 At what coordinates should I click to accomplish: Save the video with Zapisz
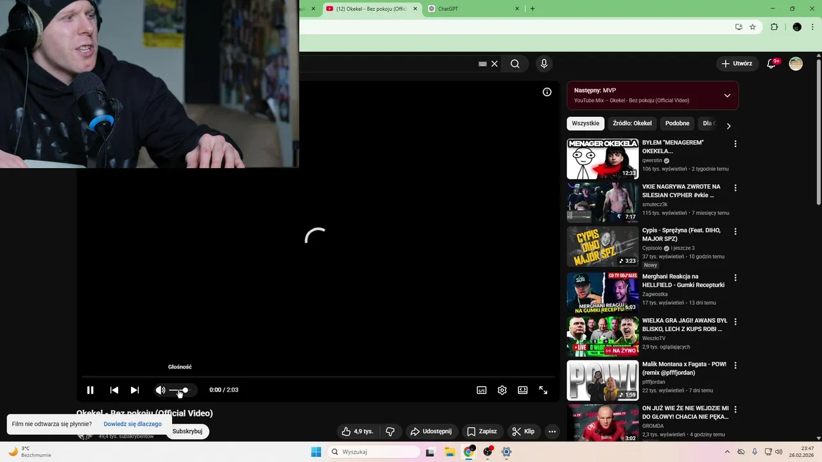[x=482, y=431]
